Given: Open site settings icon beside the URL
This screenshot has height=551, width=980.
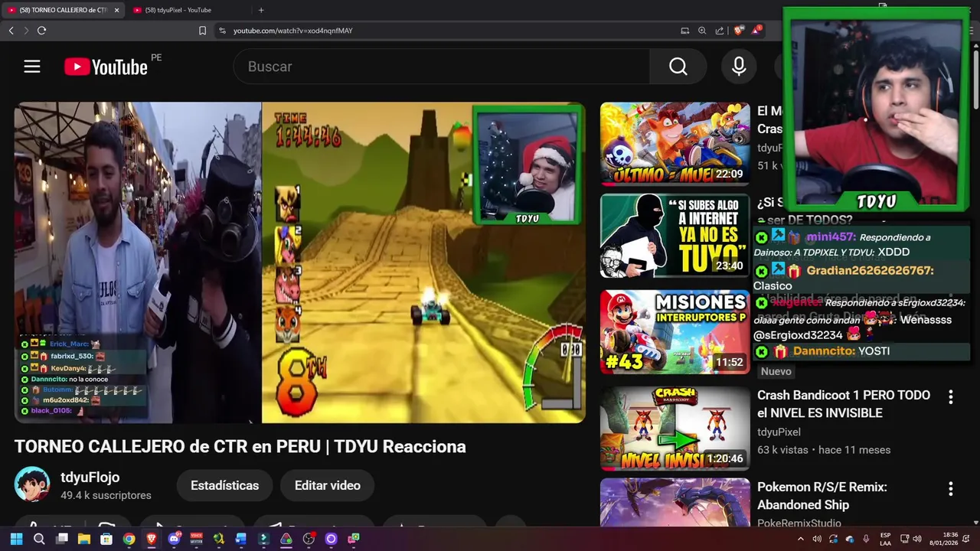Looking at the screenshot, I should [x=222, y=31].
